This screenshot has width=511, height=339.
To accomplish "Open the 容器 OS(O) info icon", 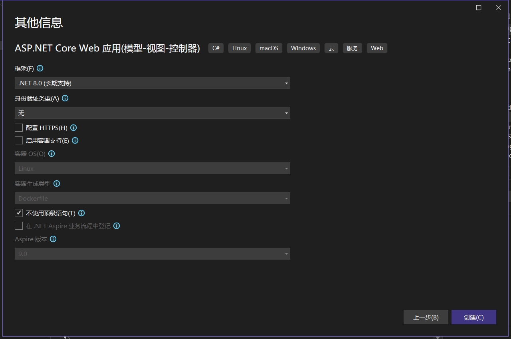I will (51, 154).
